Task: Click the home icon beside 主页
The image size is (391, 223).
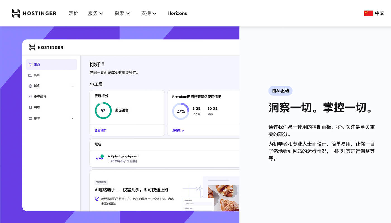Action: pyautogui.click(x=30, y=64)
